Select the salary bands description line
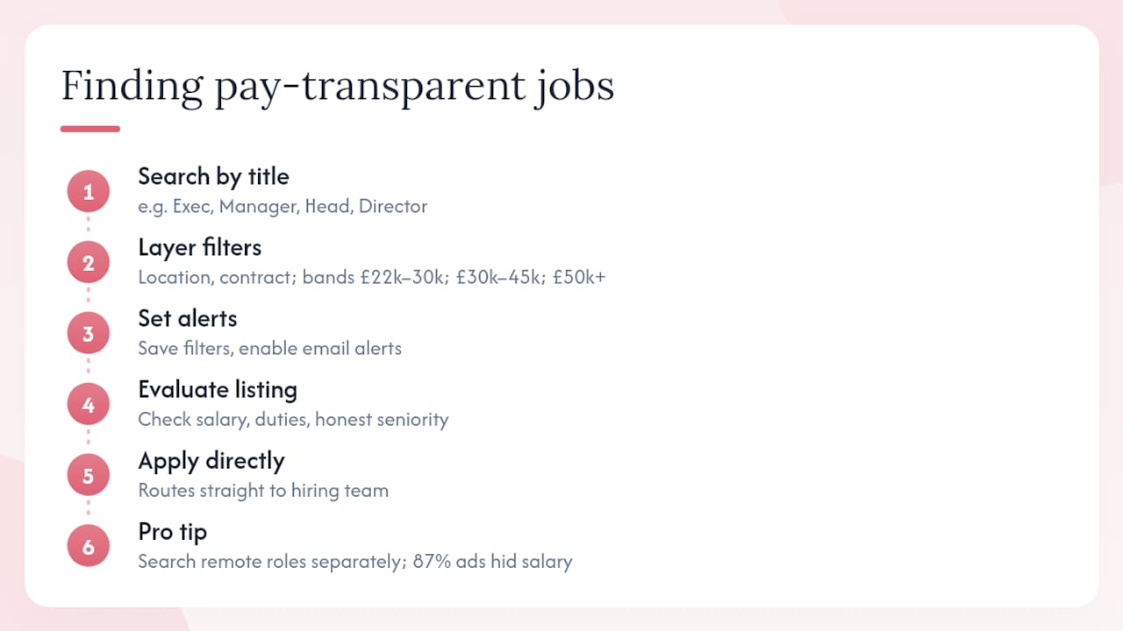Image resolution: width=1123 pixels, height=631 pixels. 372,278
